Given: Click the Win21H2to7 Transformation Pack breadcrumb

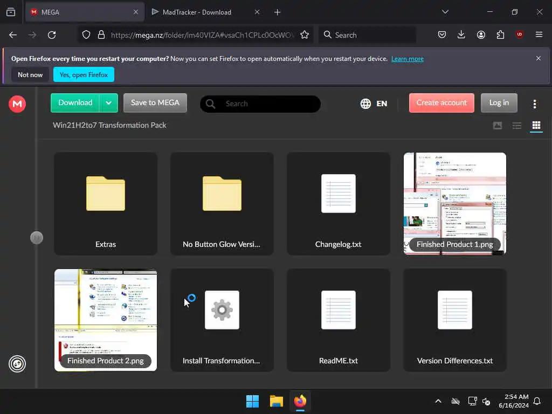Looking at the screenshot, I should pyautogui.click(x=109, y=125).
